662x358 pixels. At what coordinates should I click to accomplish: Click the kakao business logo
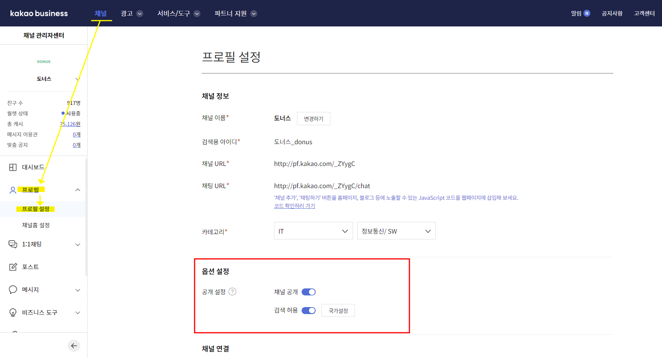pyautogui.click(x=39, y=13)
